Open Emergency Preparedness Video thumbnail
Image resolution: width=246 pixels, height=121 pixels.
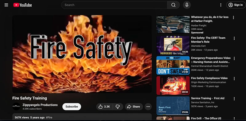173,65
